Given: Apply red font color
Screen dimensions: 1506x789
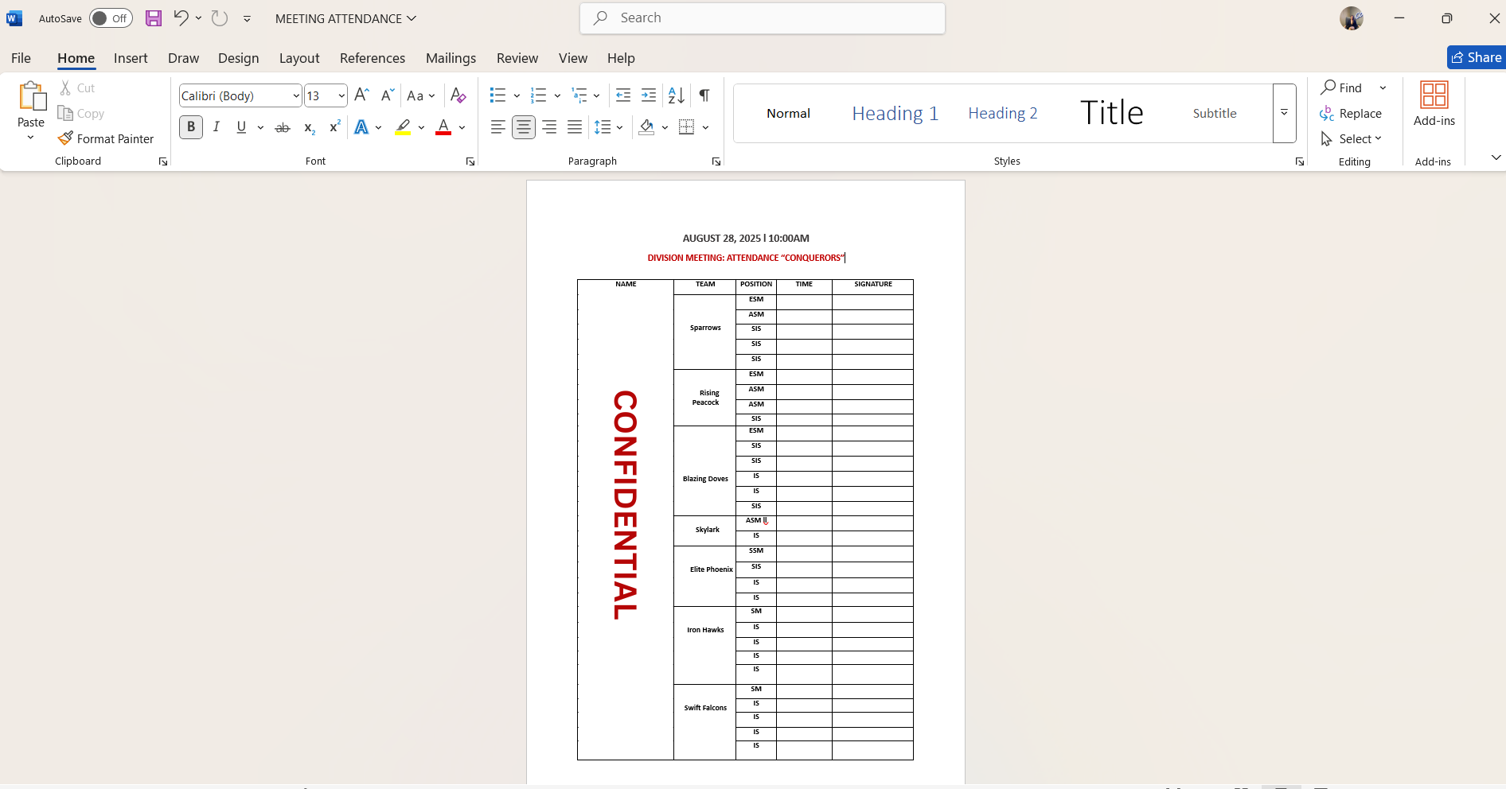Looking at the screenshot, I should click(x=443, y=127).
